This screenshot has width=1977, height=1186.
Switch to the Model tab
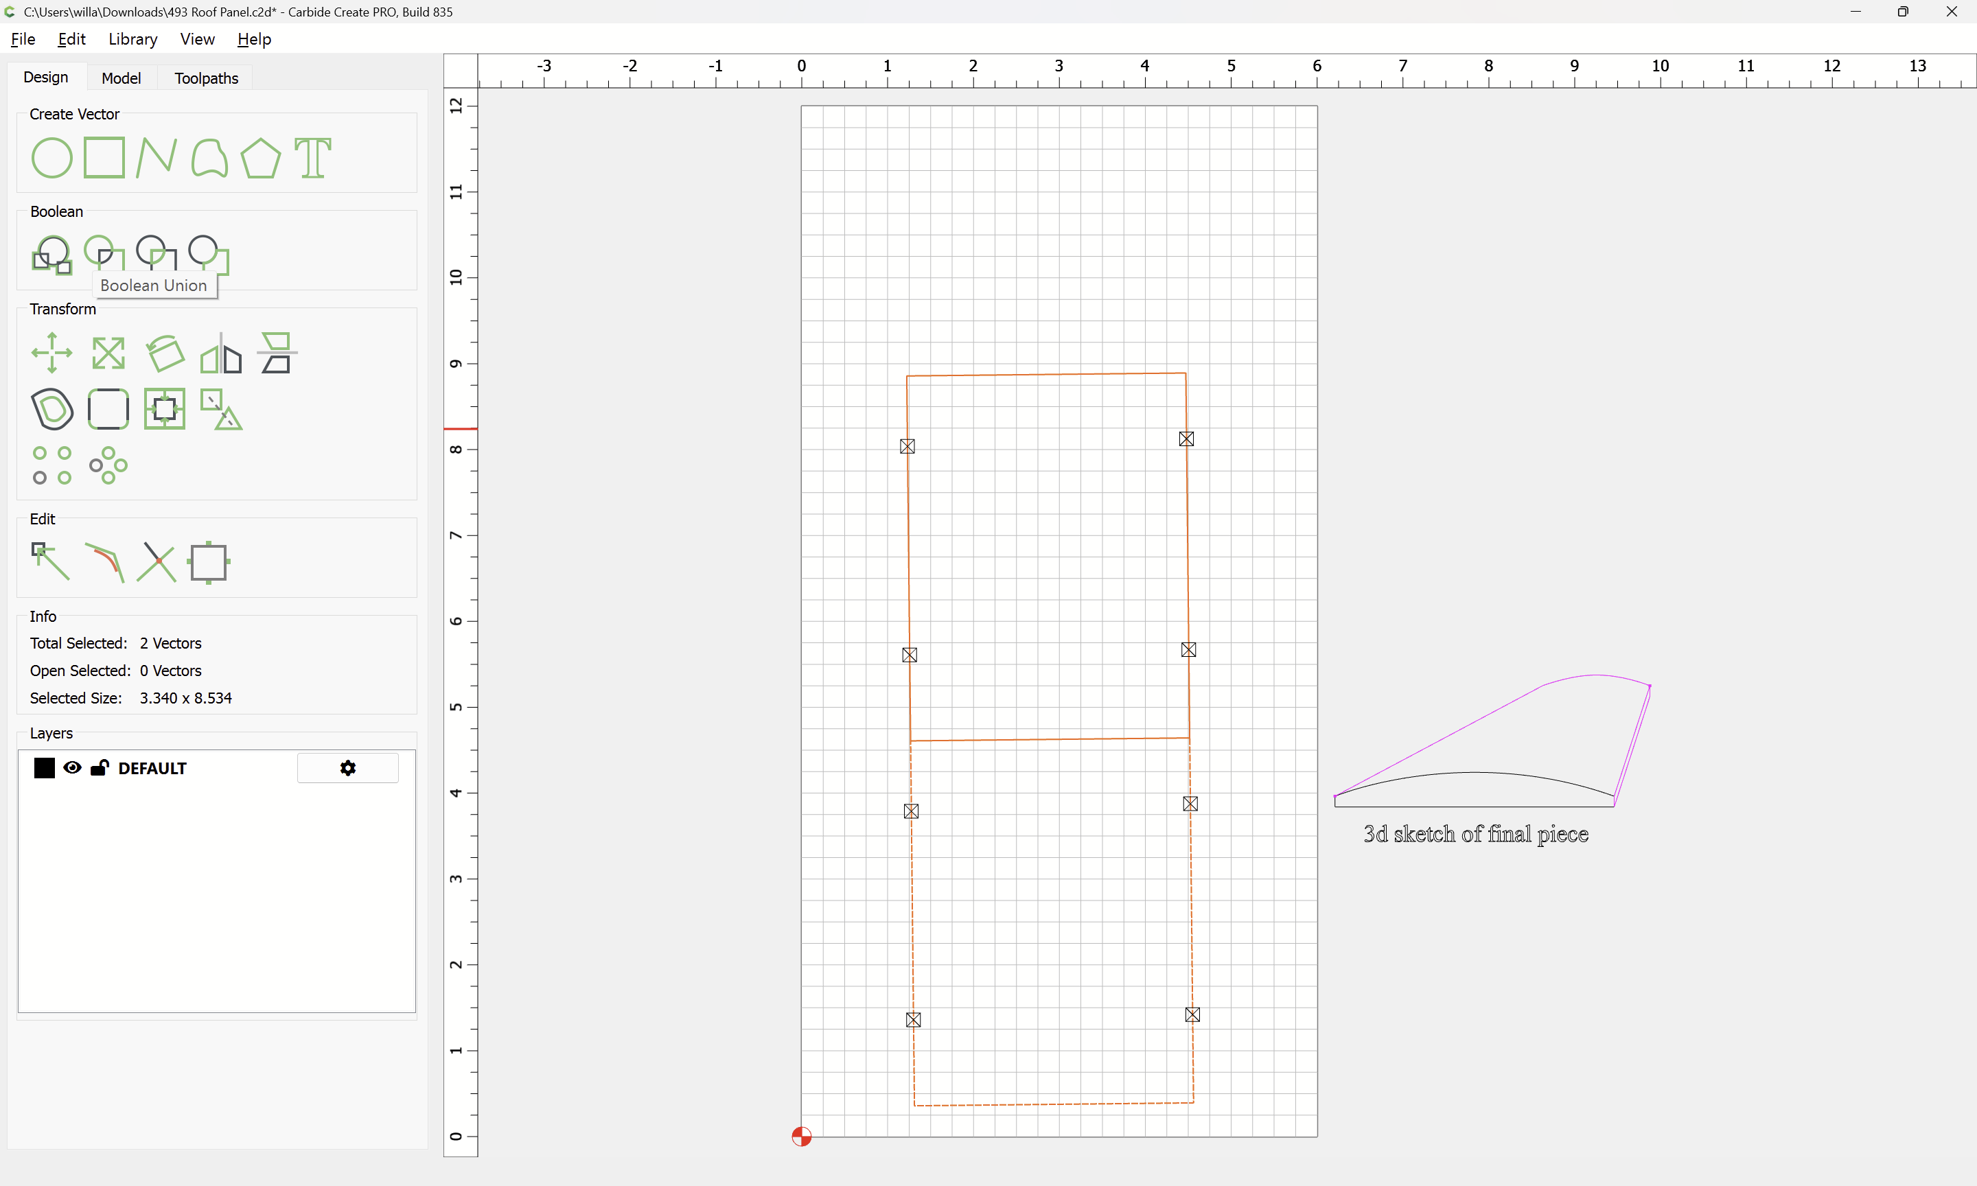[121, 78]
